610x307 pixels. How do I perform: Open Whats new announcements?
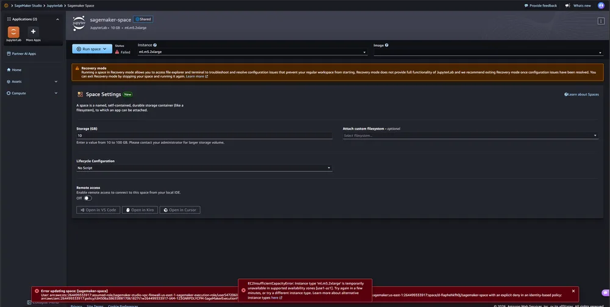[x=578, y=5]
